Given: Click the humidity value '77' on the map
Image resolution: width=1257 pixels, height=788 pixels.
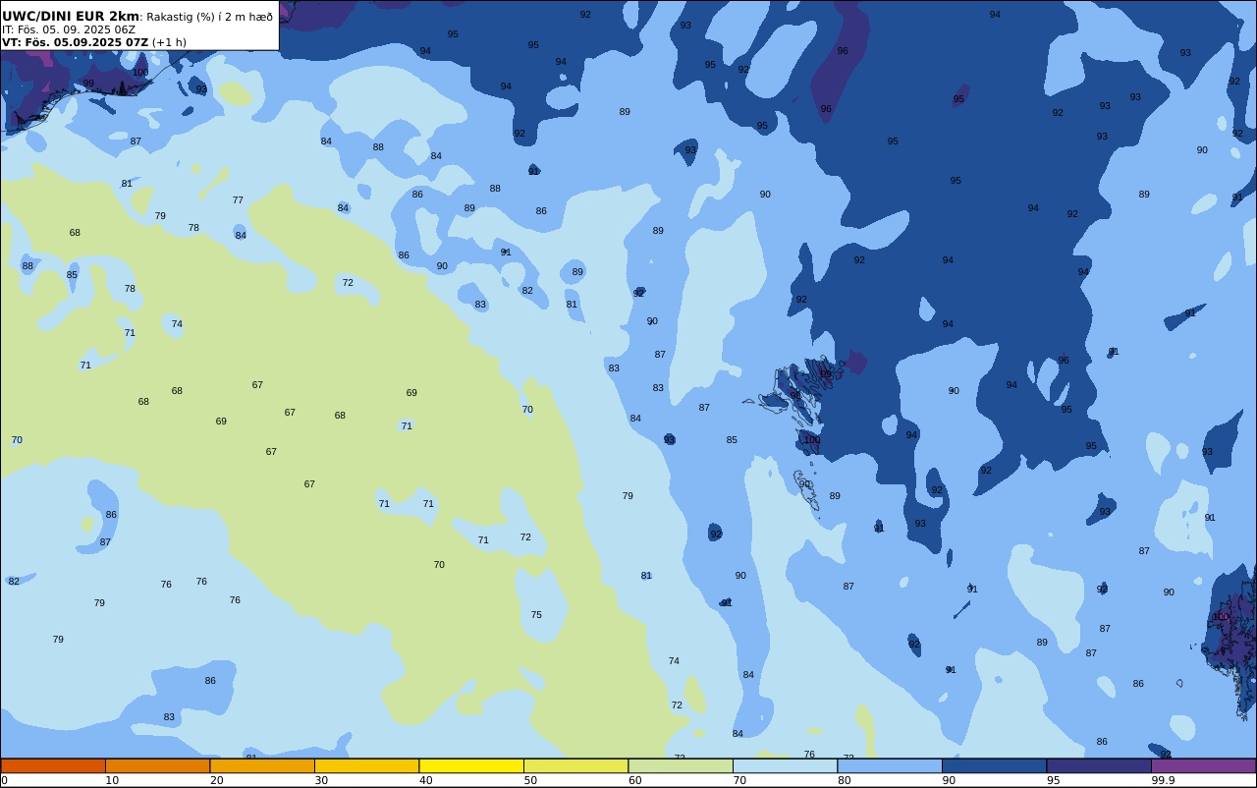Looking at the screenshot, I should click(238, 200).
